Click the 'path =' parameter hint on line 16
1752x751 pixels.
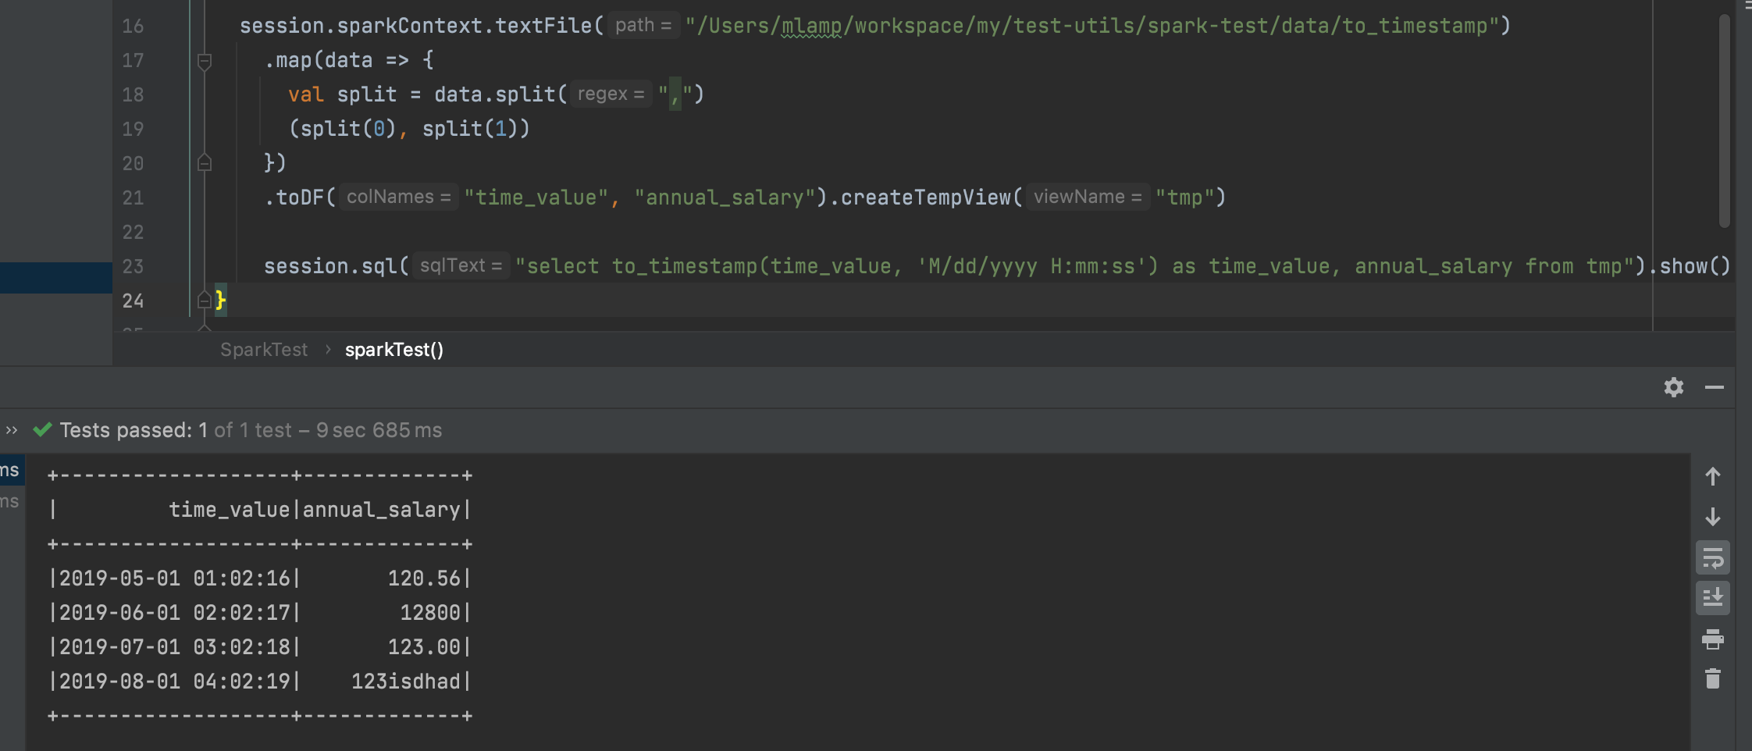point(643,25)
